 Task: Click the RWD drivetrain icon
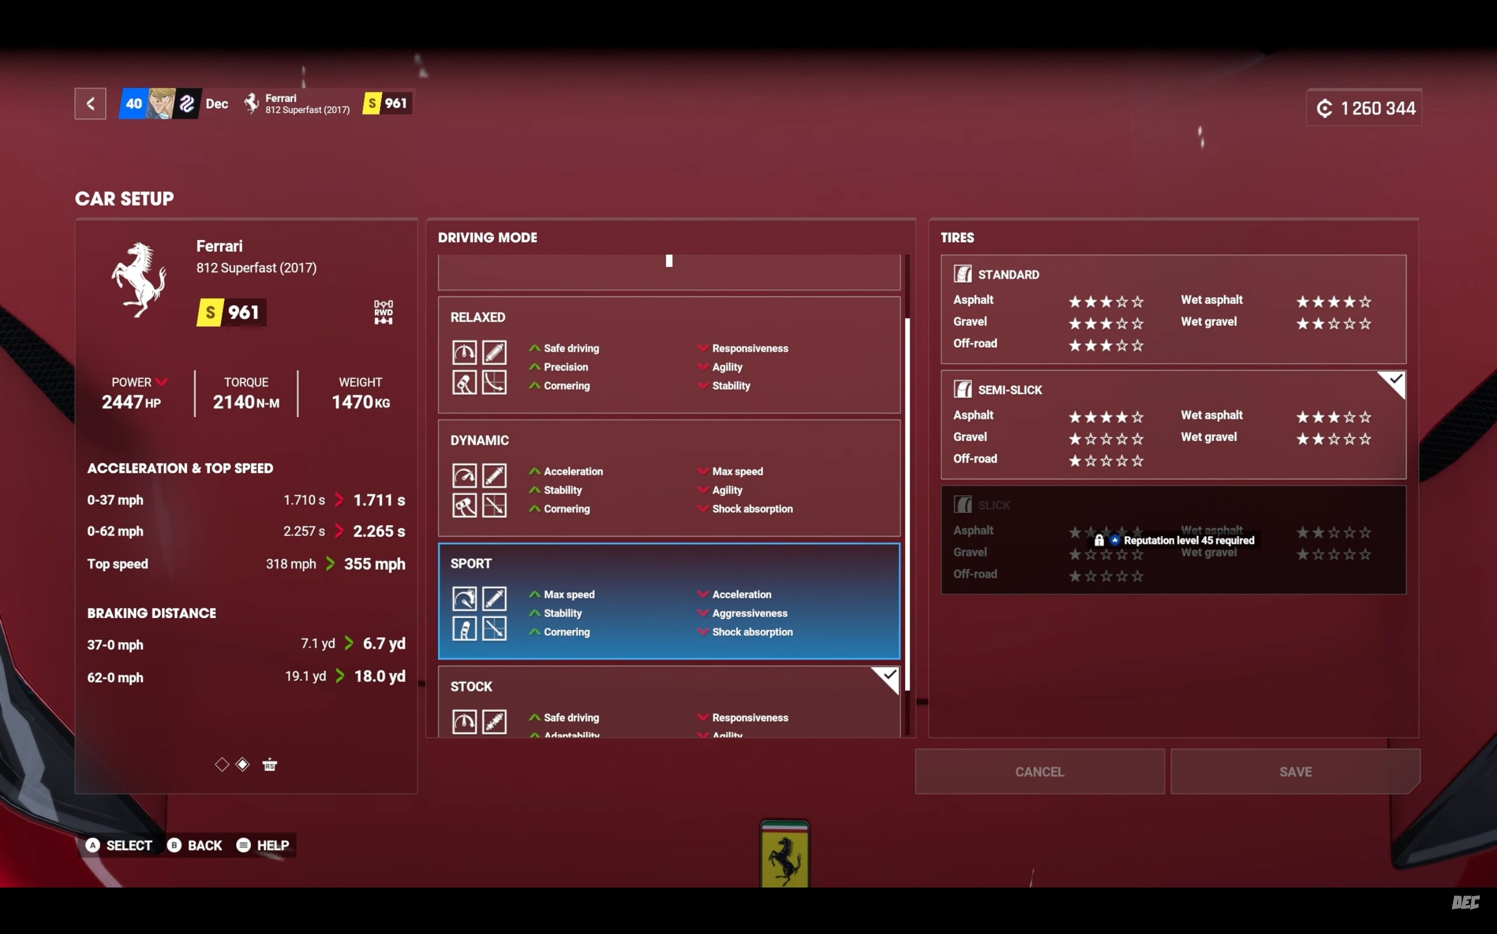coord(383,312)
